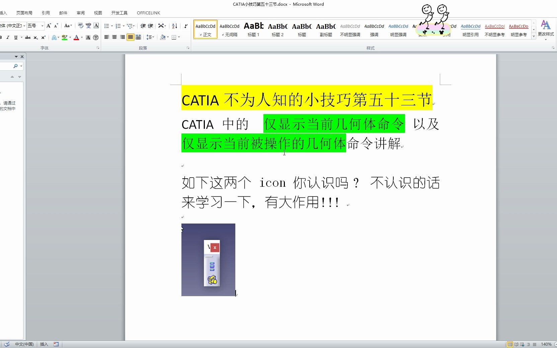Open the 开发工具 tab
The width and height of the screenshot is (557, 348).
click(x=120, y=13)
